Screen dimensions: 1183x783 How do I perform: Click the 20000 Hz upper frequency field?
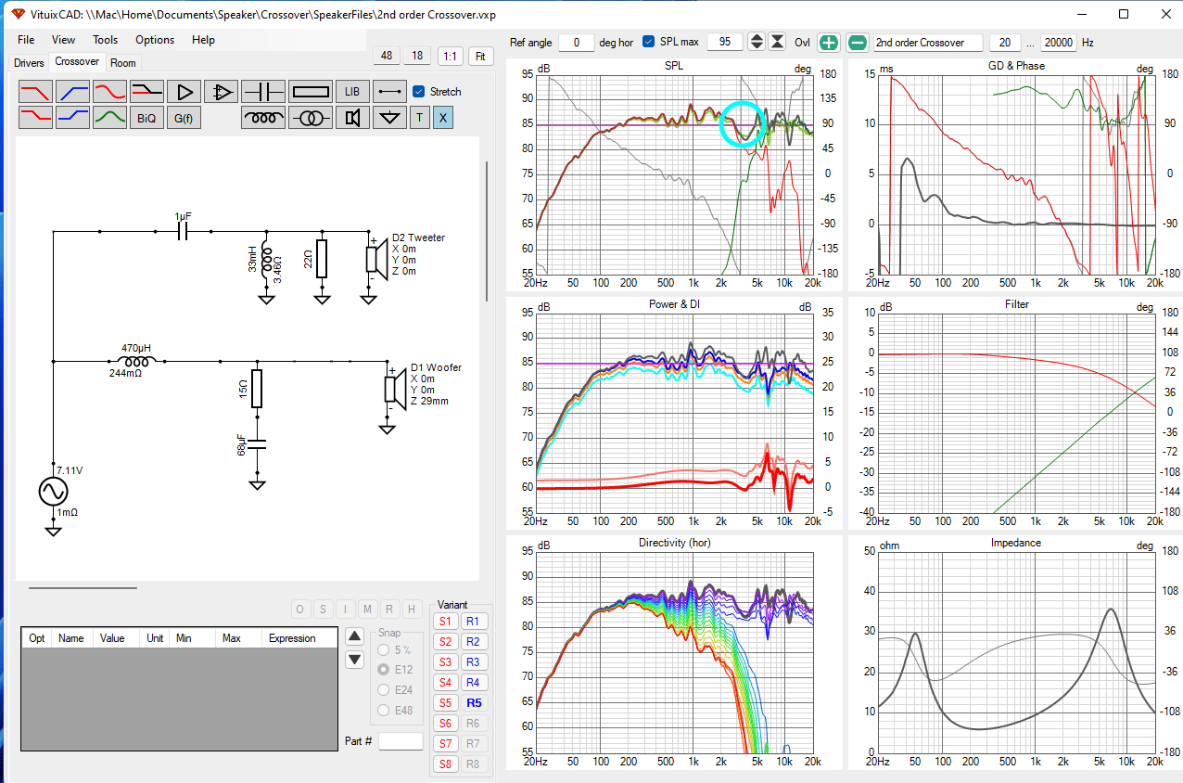pos(1058,43)
